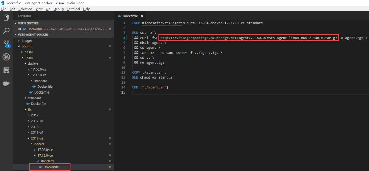Image resolution: width=369 pixels, height=171 pixels.
Task: Open the Go menu
Action: (x=48, y=9)
